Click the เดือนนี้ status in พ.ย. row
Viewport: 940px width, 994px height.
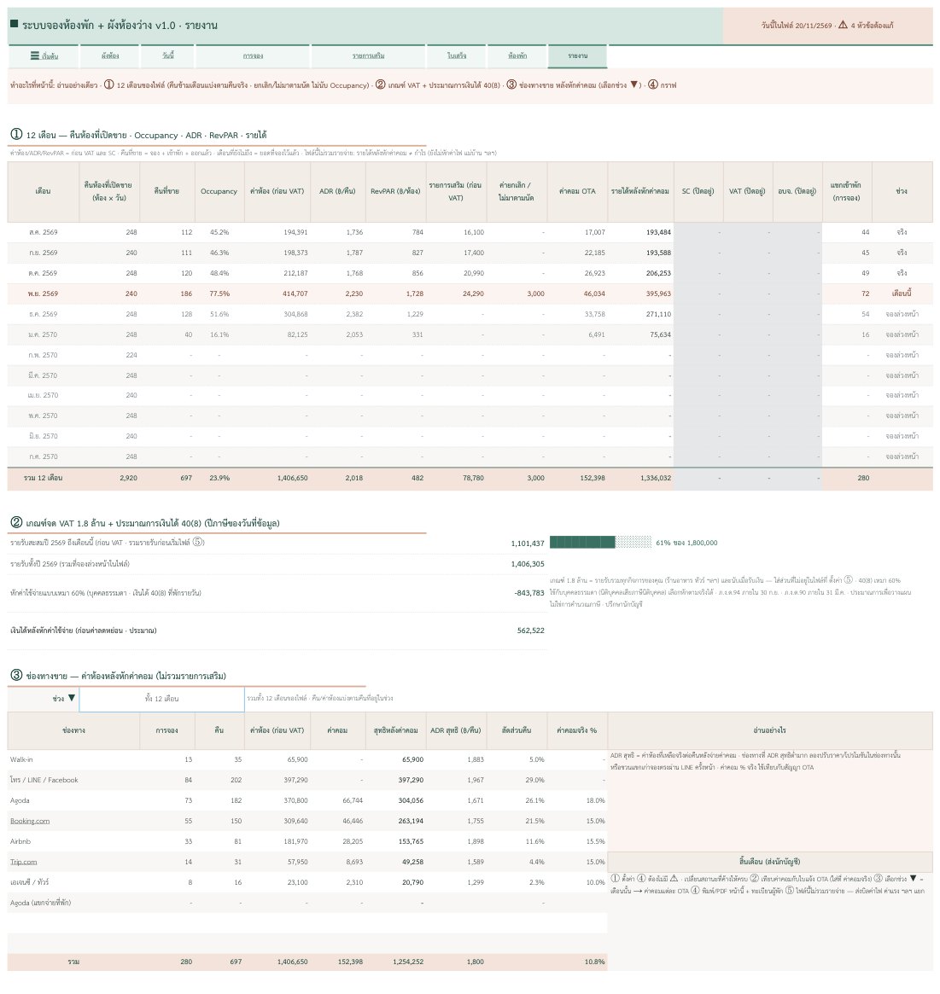902,294
